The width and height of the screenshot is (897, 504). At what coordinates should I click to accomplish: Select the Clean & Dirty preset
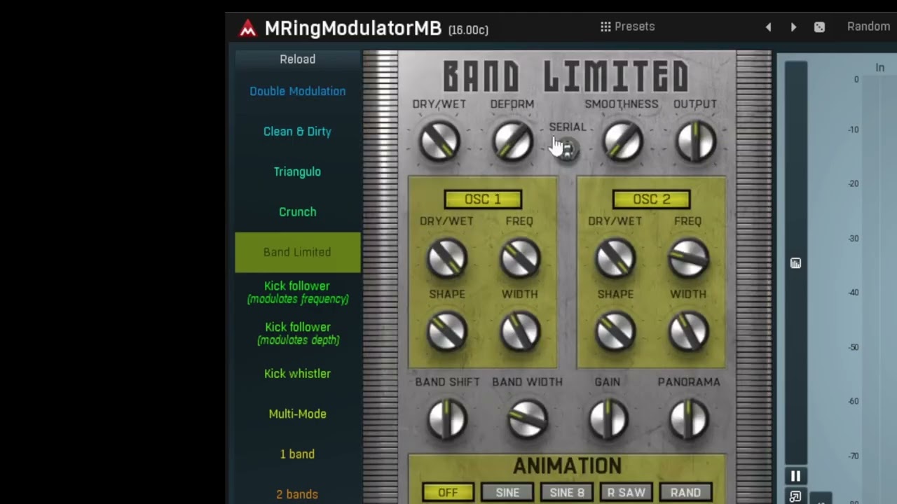[x=298, y=132]
